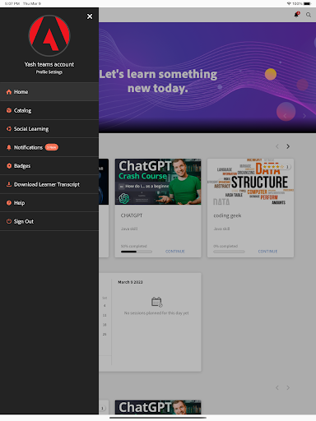
Task: Open the Data Structure course thumbnail
Action: coord(250,182)
